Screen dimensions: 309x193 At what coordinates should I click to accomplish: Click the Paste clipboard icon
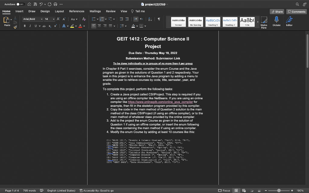(x=7, y=20)
